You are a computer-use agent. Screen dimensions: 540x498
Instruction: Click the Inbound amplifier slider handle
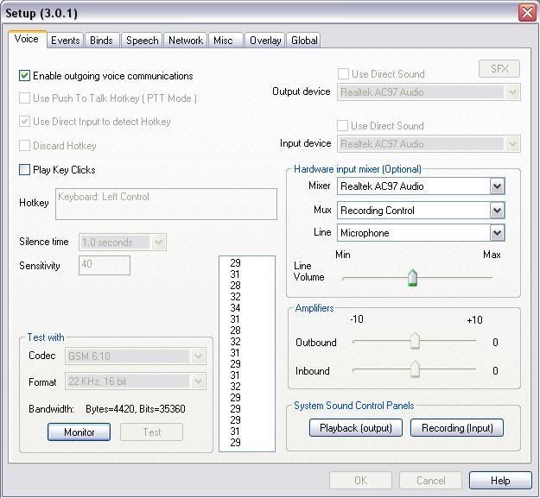pyautogui.click(x=415, y=369)
